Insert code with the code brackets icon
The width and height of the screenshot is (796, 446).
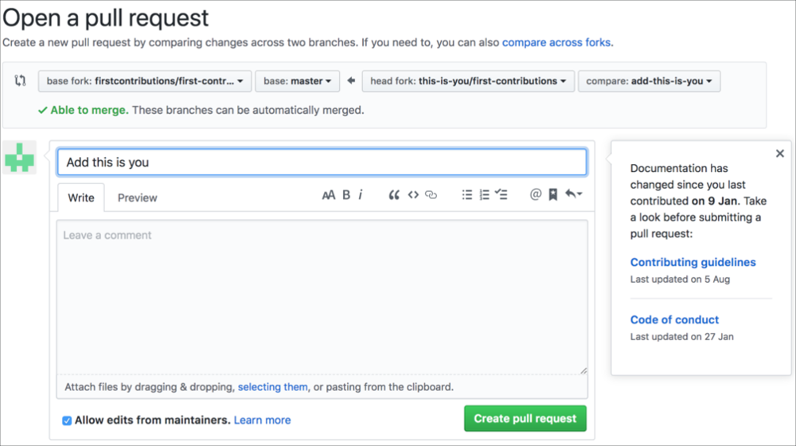[413, 194]
